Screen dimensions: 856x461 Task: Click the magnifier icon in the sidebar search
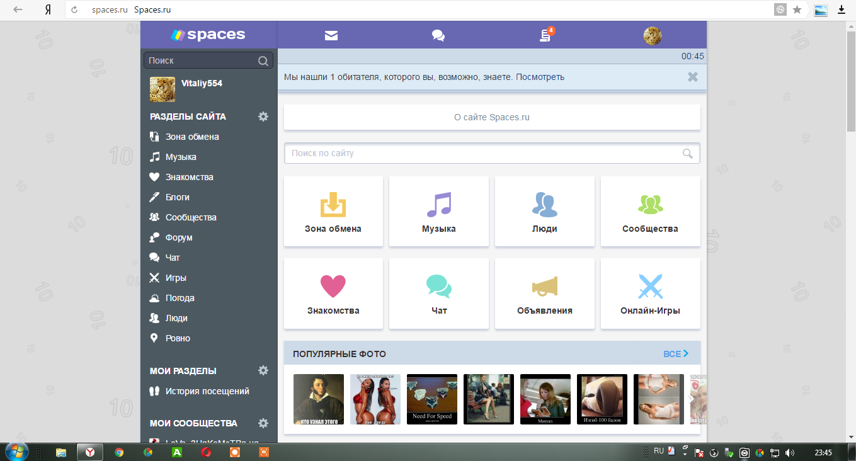(263, 60)
